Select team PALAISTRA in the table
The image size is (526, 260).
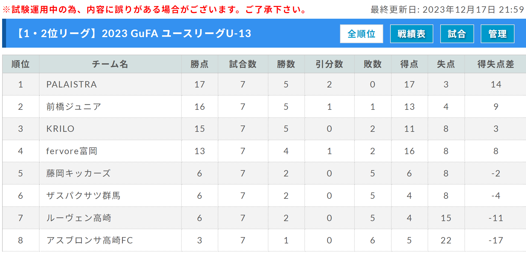(x=72, y=84)
